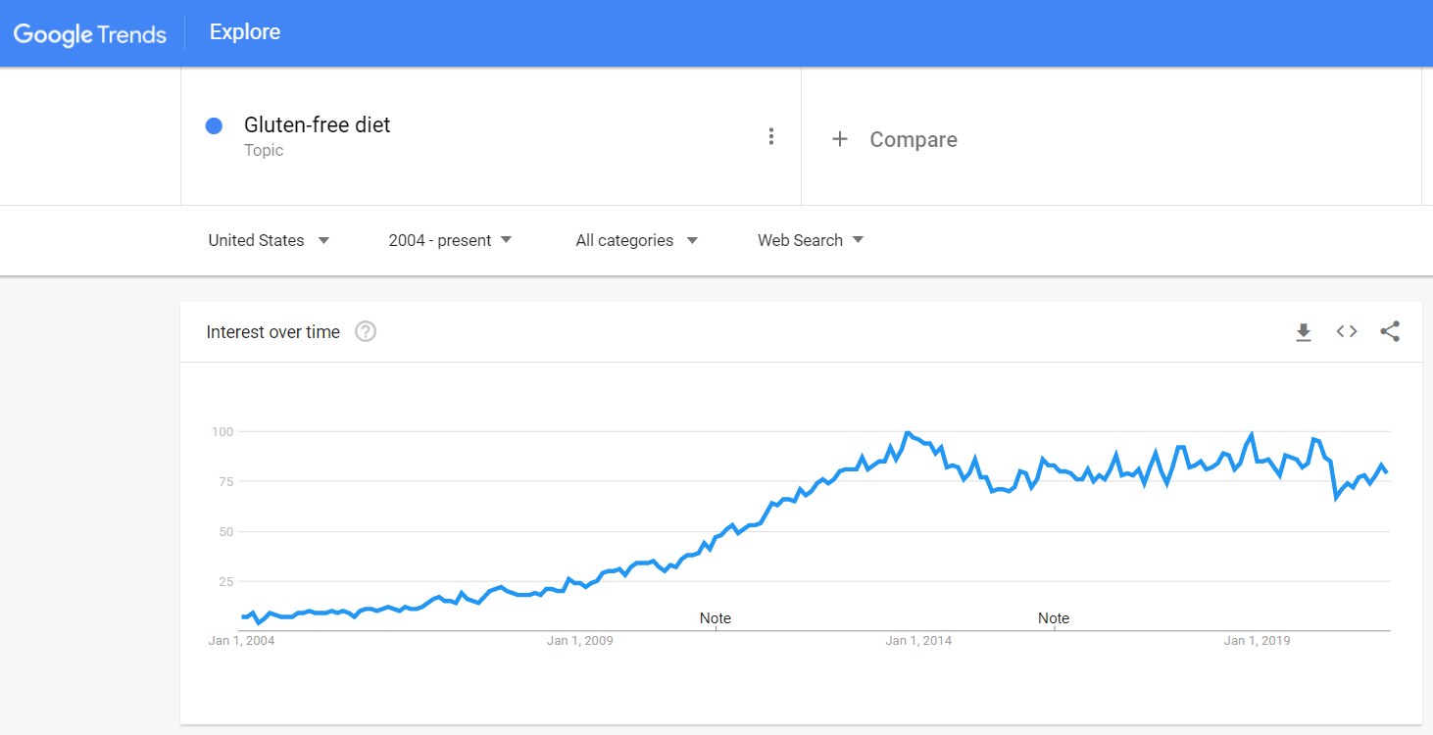Click the Interest over time heading
Image resolution: width=1433 pixels, height=735 pixels.
[x=273, y=332]
